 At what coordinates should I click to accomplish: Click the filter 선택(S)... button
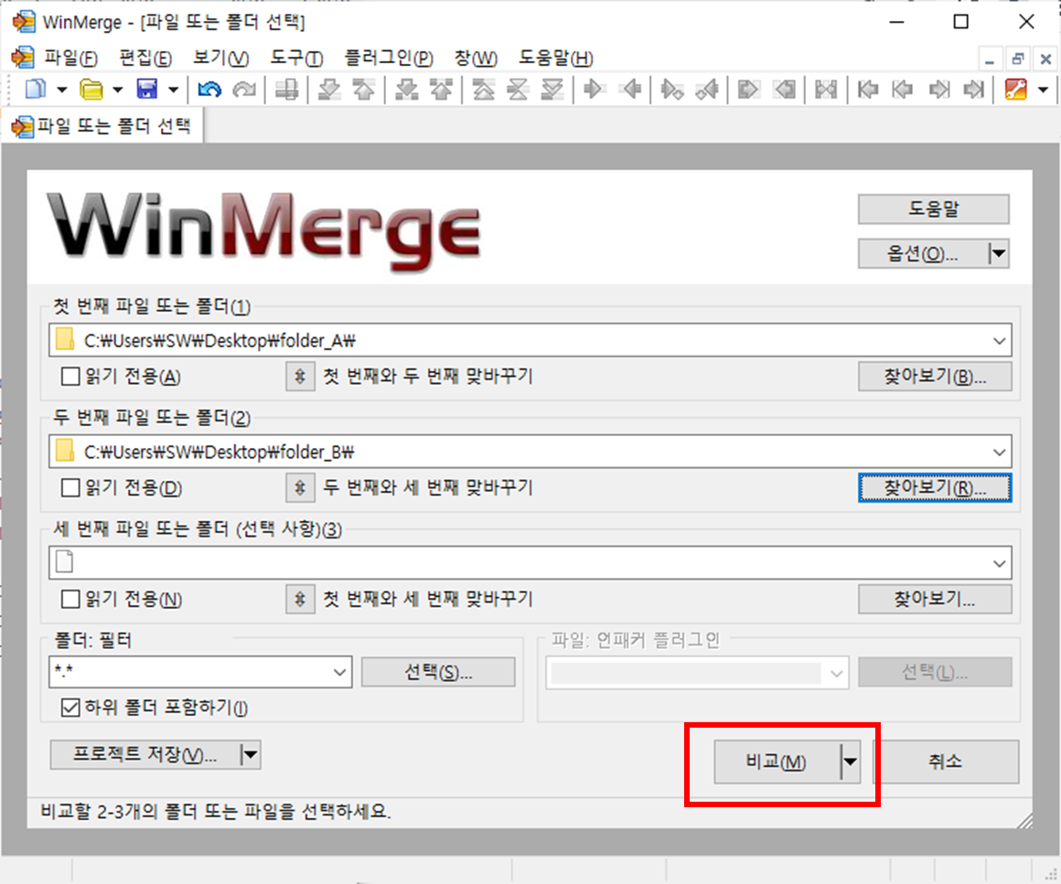pos(438,672)
